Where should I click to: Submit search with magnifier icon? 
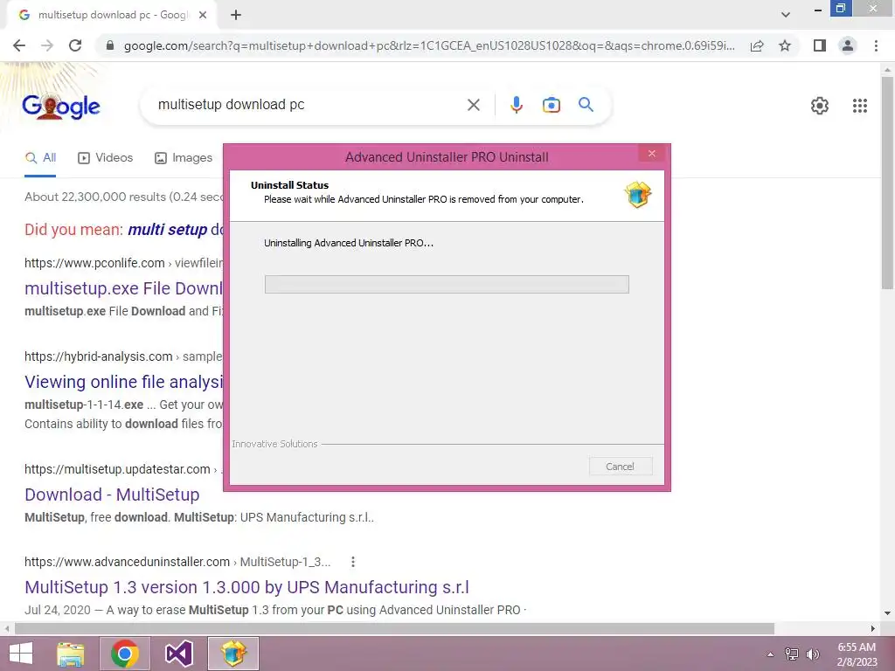tap(586, 105)
